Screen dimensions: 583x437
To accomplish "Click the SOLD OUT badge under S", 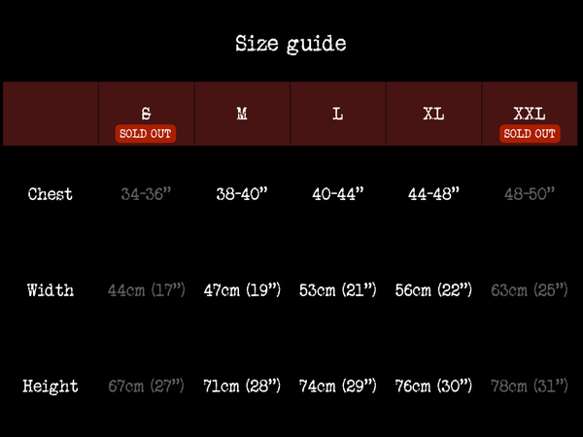I will tap(146, 134).
